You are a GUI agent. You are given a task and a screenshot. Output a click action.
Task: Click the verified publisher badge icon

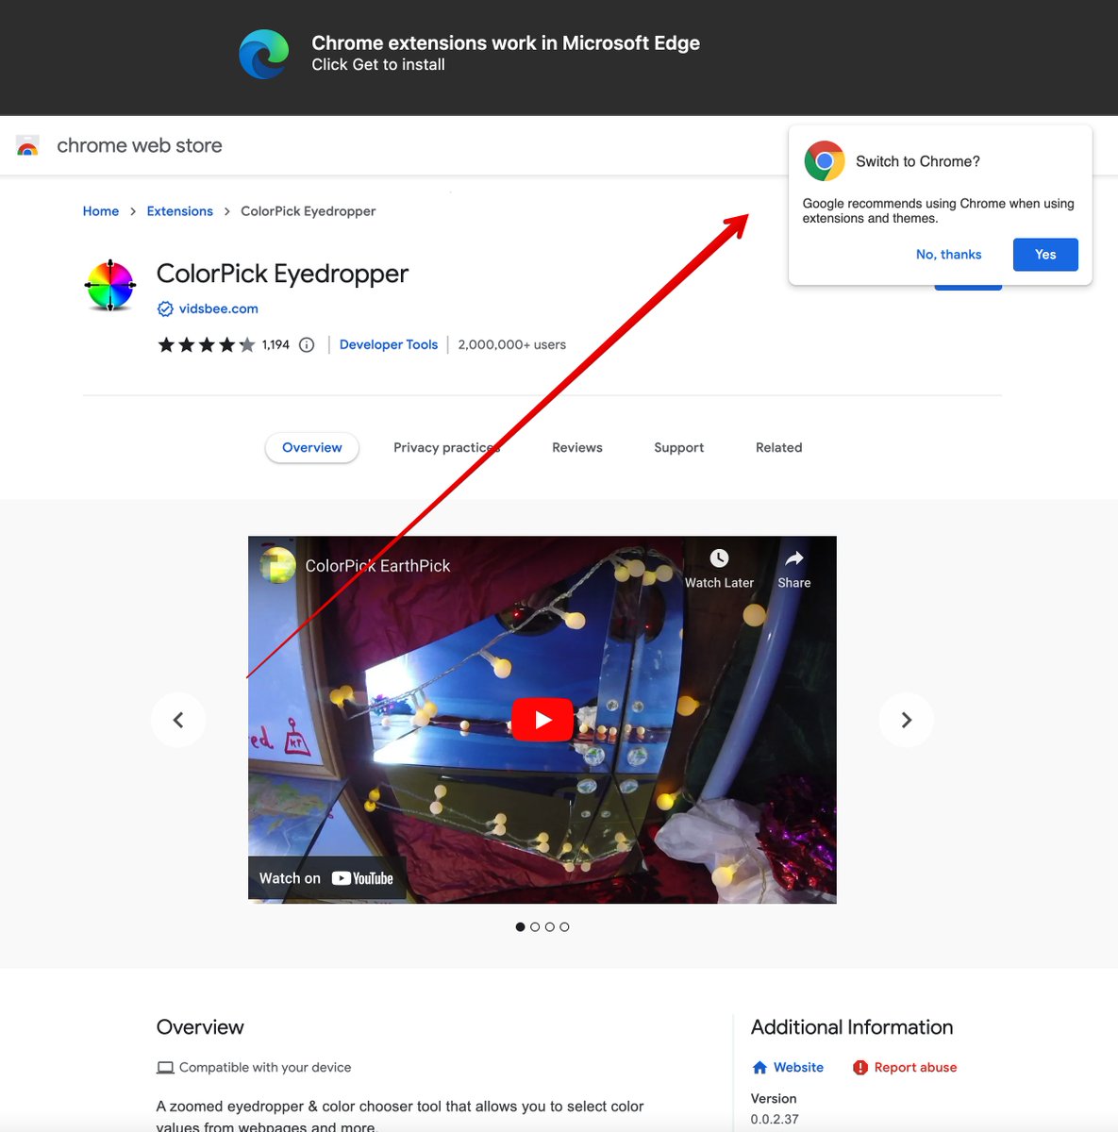pos(165,308)
